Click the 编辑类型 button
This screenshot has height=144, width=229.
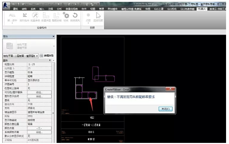47,56
